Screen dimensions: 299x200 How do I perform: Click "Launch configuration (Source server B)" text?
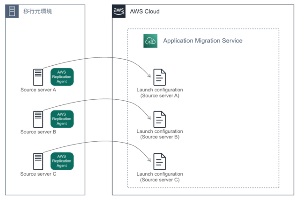(x=160, y=134)
